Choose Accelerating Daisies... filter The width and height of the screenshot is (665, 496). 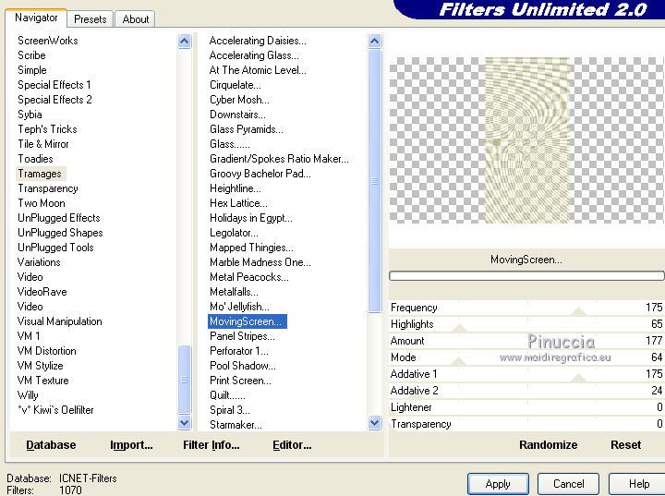pyautogui.click(x=258, y=41)
